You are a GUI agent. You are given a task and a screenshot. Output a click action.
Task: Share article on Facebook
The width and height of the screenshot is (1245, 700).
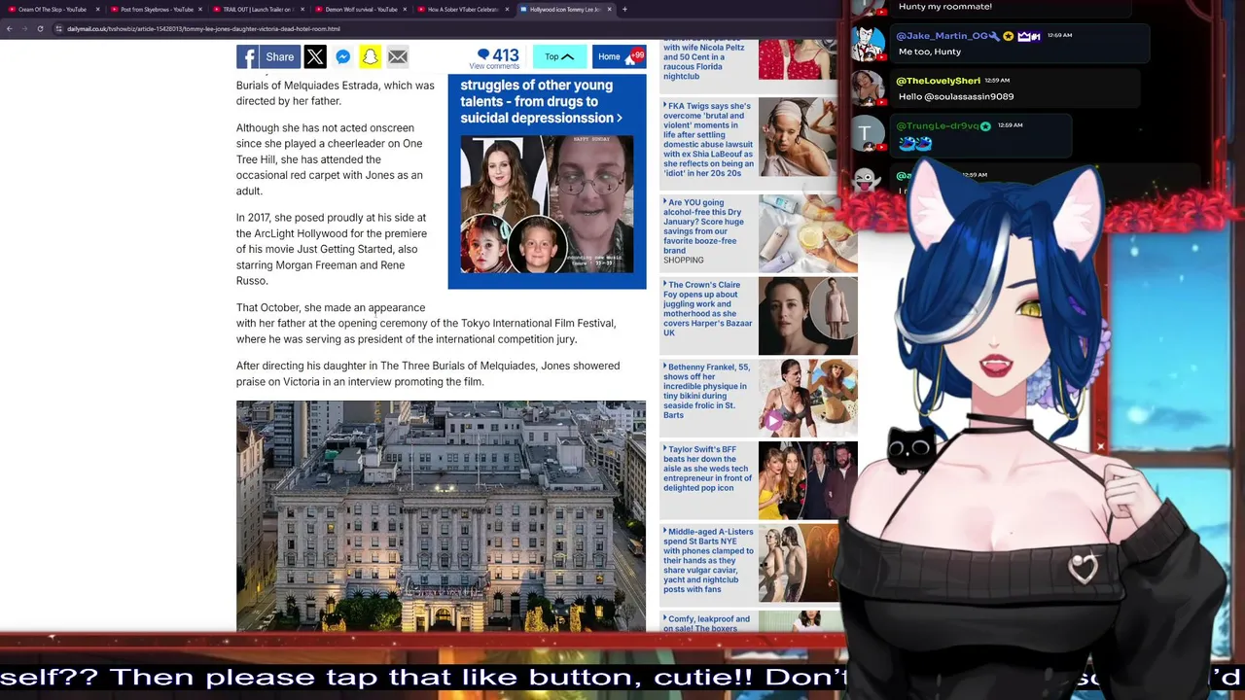tap(267, 56)
